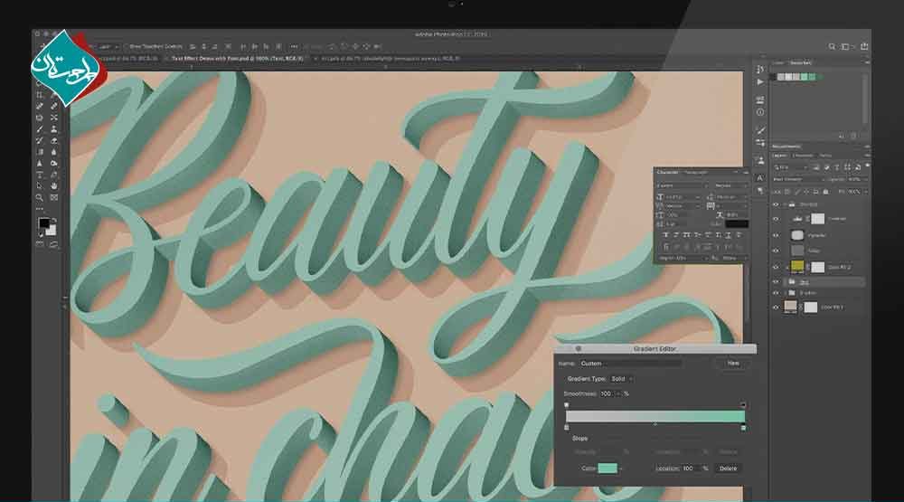904x502 pixels.
Task: Toggle Quick Mask mode in toolbar
Action: pos(40,244)
